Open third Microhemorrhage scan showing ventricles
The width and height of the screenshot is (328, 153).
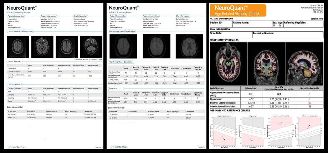[x=189, y=46]
